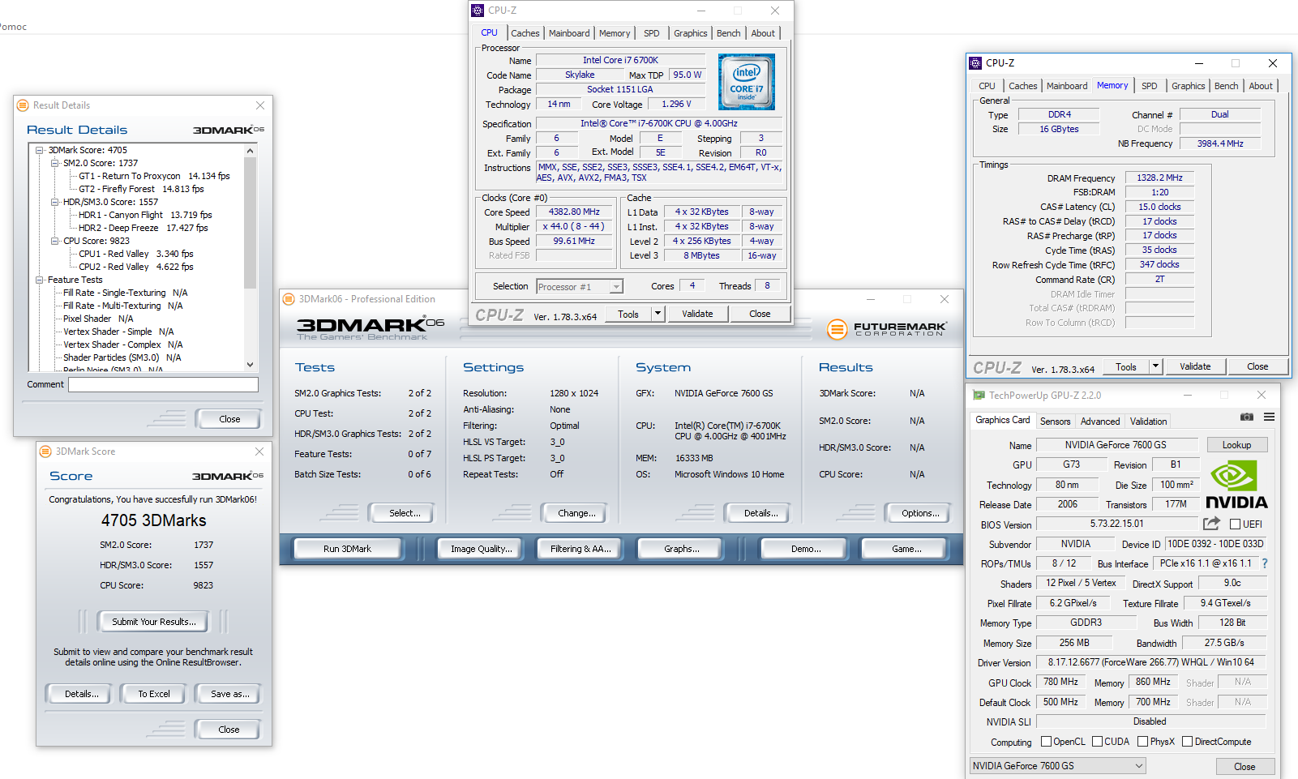
Task: Click the Futuremark Corporation logo
Action: pyautogui.click(x=886, y=329)
